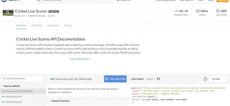This screenshot has width=230, height=106.
Task: Collapse the Matches GROUP tree
Action: pyautogui.click(x=3, y=86)
